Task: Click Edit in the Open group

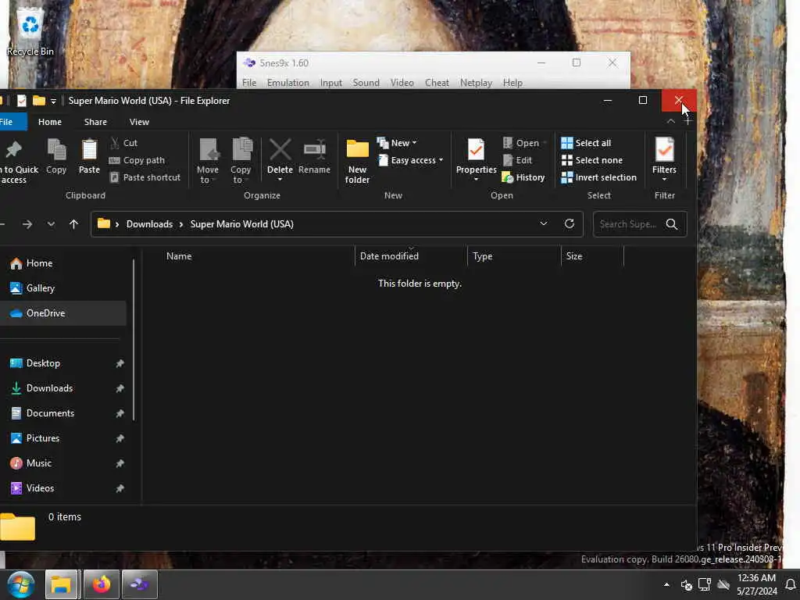Action: coord(517,160)
